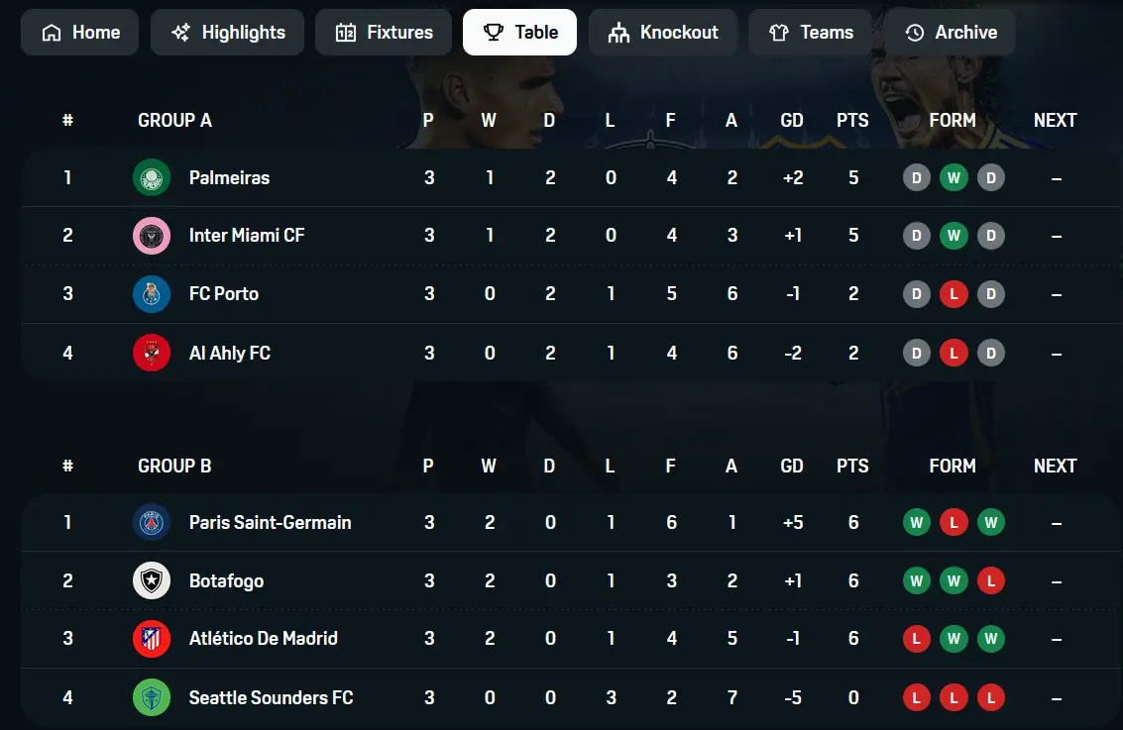Click FC Porto's red L form badge
Viewport: 1123px width, 730px height.
pos(954,294)
